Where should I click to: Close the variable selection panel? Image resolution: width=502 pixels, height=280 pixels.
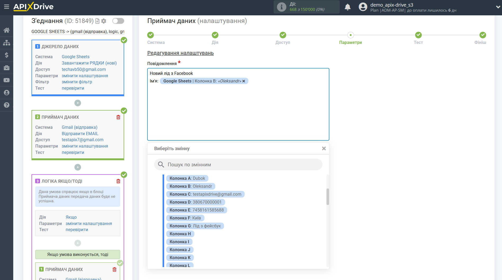tap(324, 149)
